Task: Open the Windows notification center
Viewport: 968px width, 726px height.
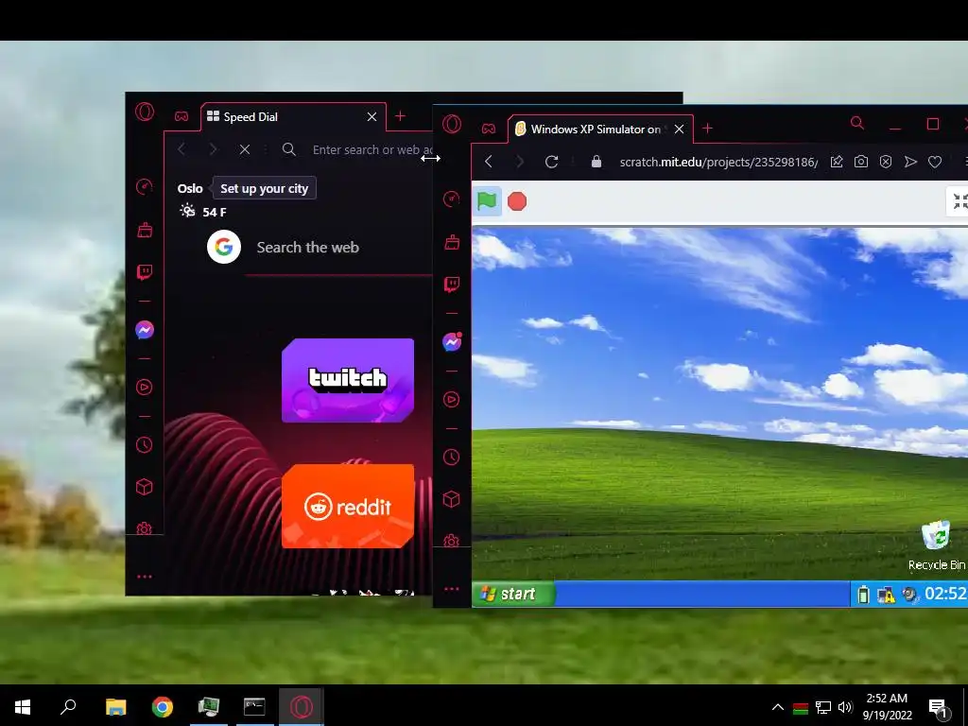Action: click(939, 707)
